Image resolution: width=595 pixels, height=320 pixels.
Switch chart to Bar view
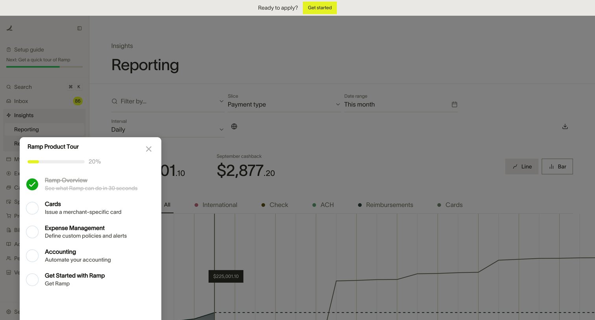[x=557, y=167]
